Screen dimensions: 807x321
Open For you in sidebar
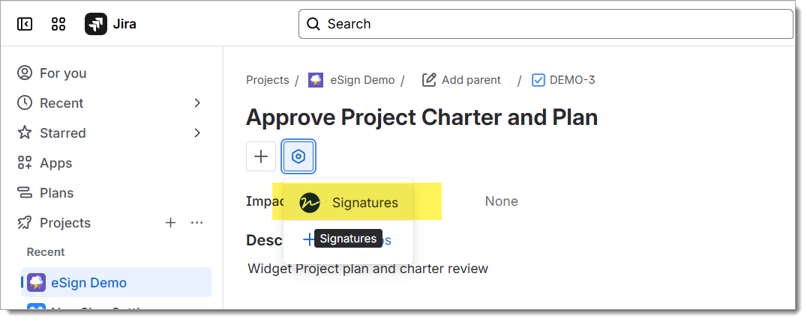(63, 73)
